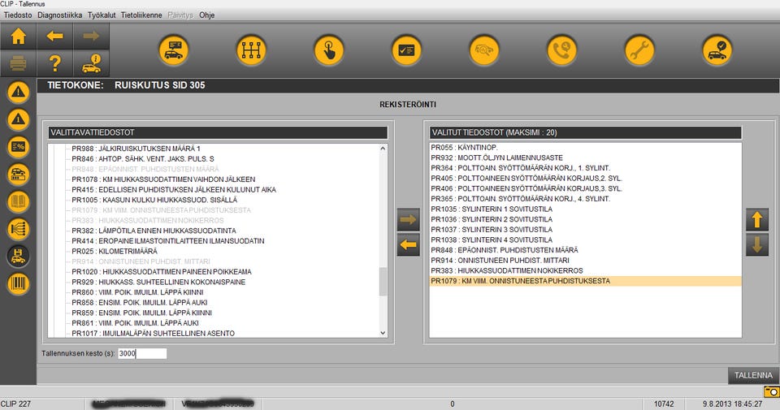780x410 pixels.
Task: Open help with the question mark icon
Action: tap(54, 63)
